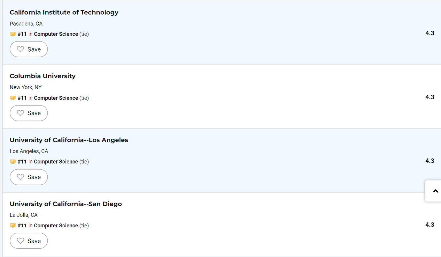The height and width of the screenshot is (257, 441).
Task: Save Columbia University to favorites
Action: click(x=28, y=113)
